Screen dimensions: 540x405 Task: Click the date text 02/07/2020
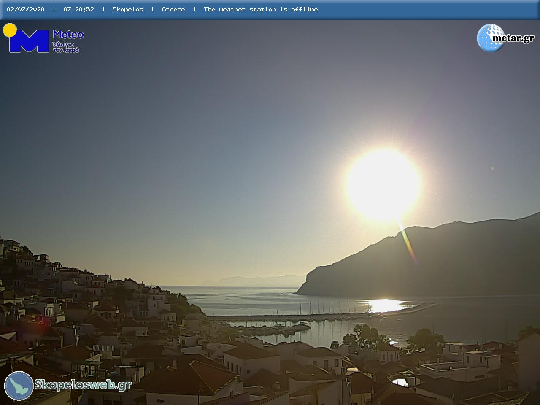pyautogui.click(x=25, y=9)
